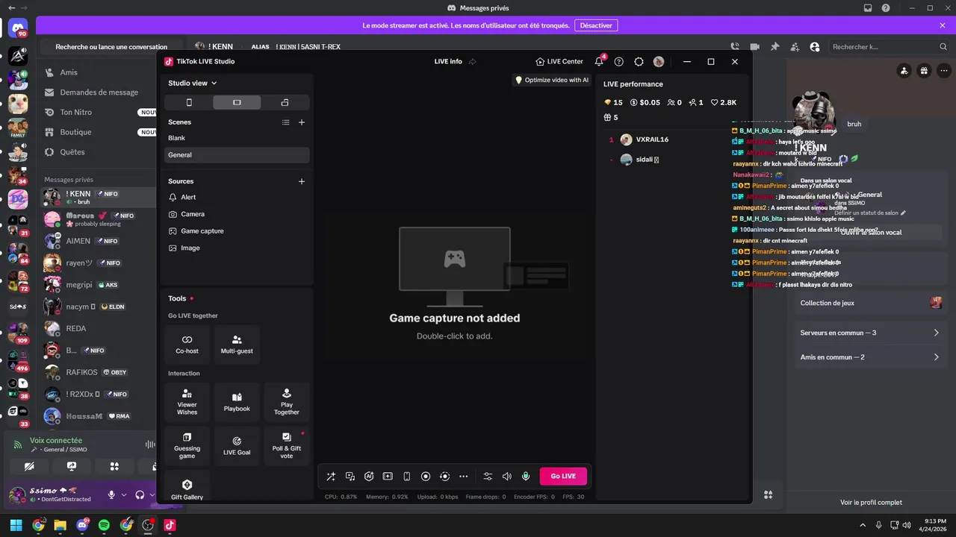Click Discord search field Rechercher
This screenshot has height=537, width=956.
(887, 46)
